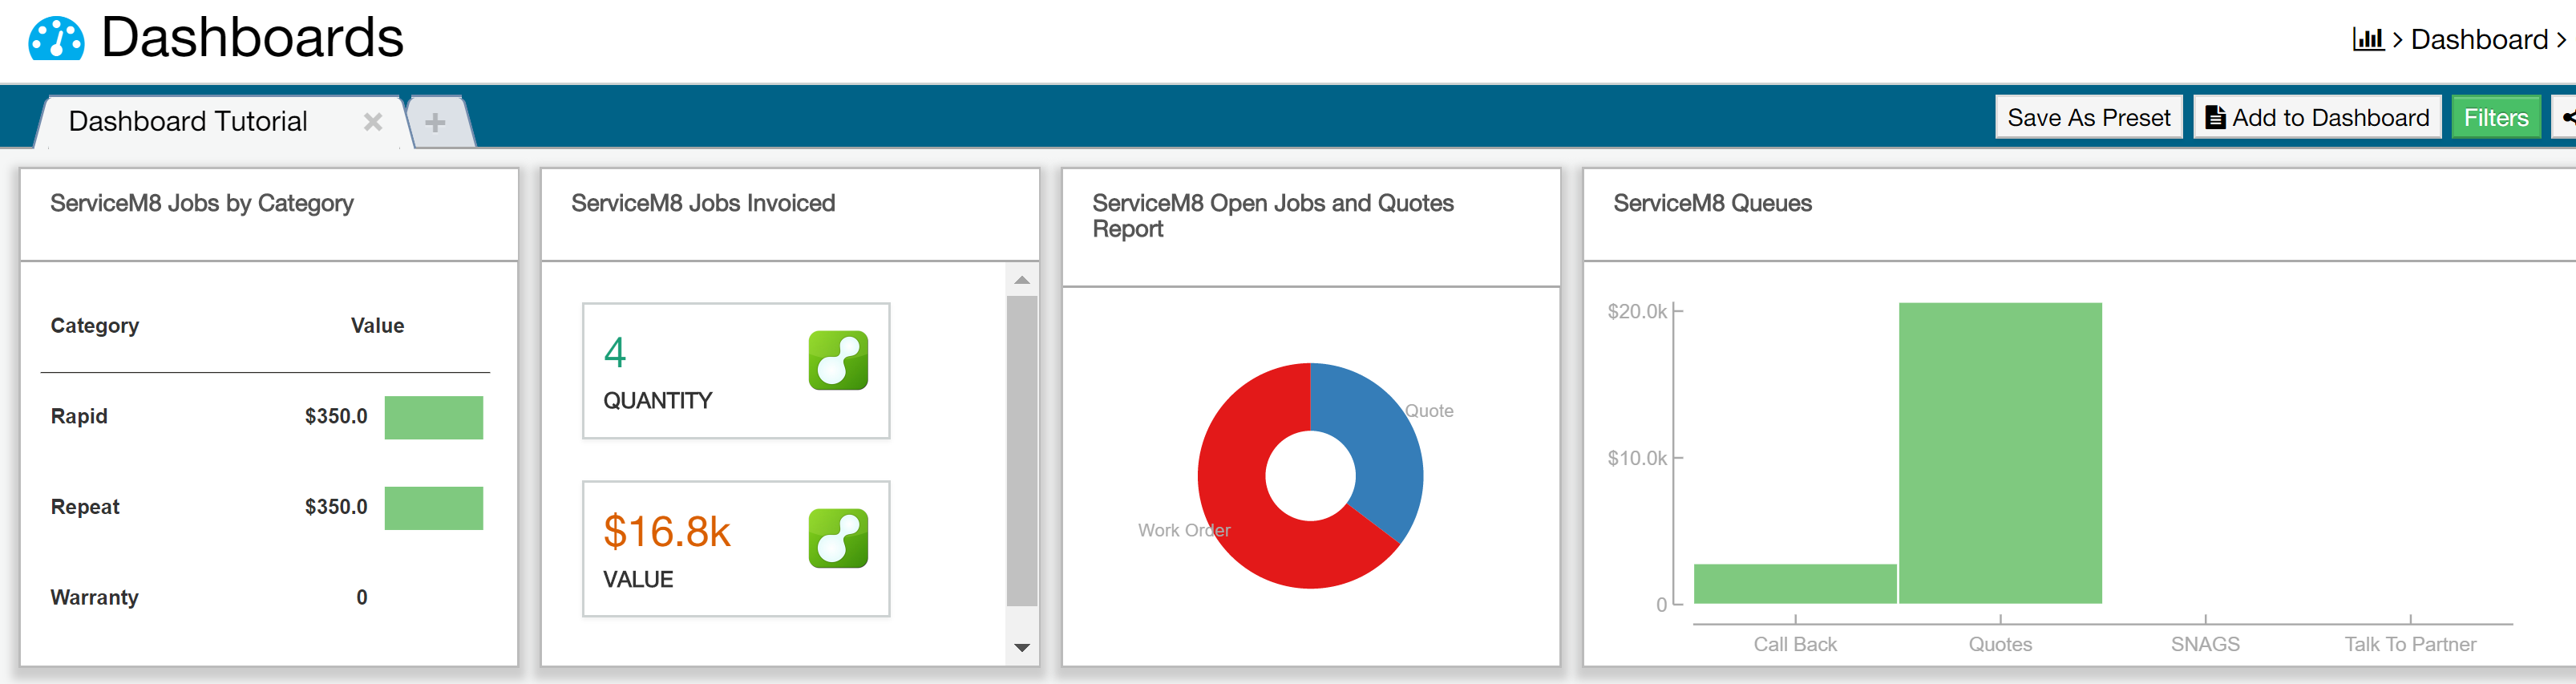Click the Call Back bar in Queues chart
The image size is (2576, 684).
pos(1795,584)
